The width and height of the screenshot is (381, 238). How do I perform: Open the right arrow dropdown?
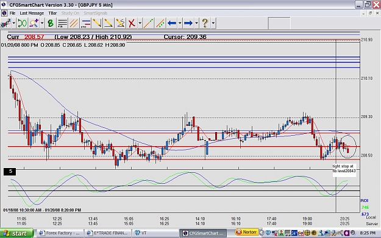(x=196, y=23)
